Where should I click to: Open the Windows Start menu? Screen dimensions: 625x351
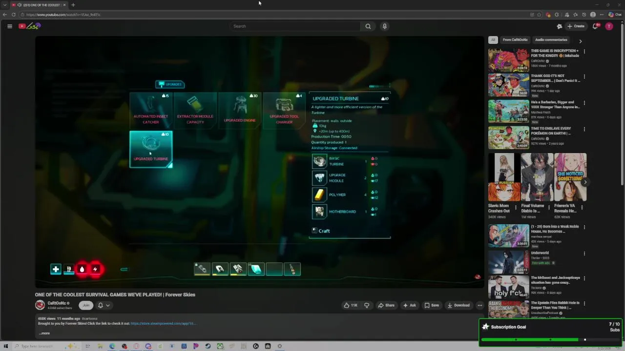(6, 346)
